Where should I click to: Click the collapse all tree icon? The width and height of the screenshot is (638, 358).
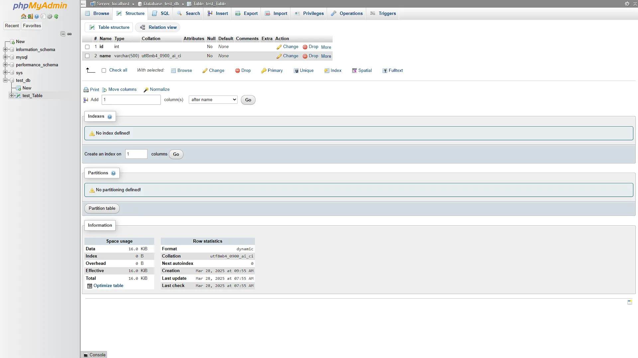click(x=63, y=34)
